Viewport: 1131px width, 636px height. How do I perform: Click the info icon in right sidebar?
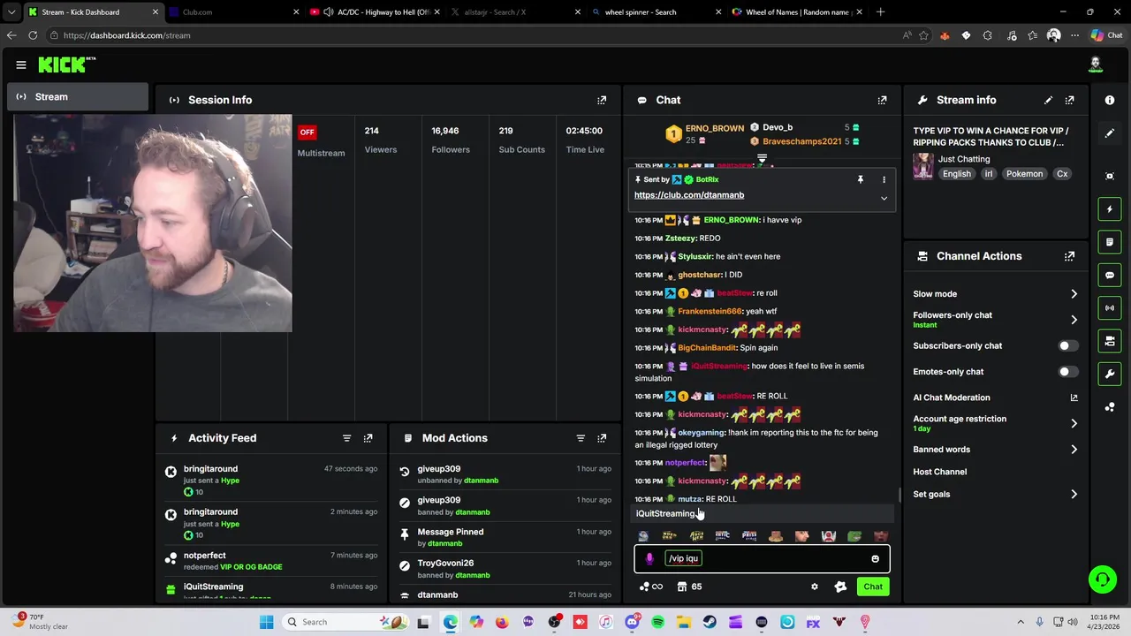click(x=1110, y=100)
